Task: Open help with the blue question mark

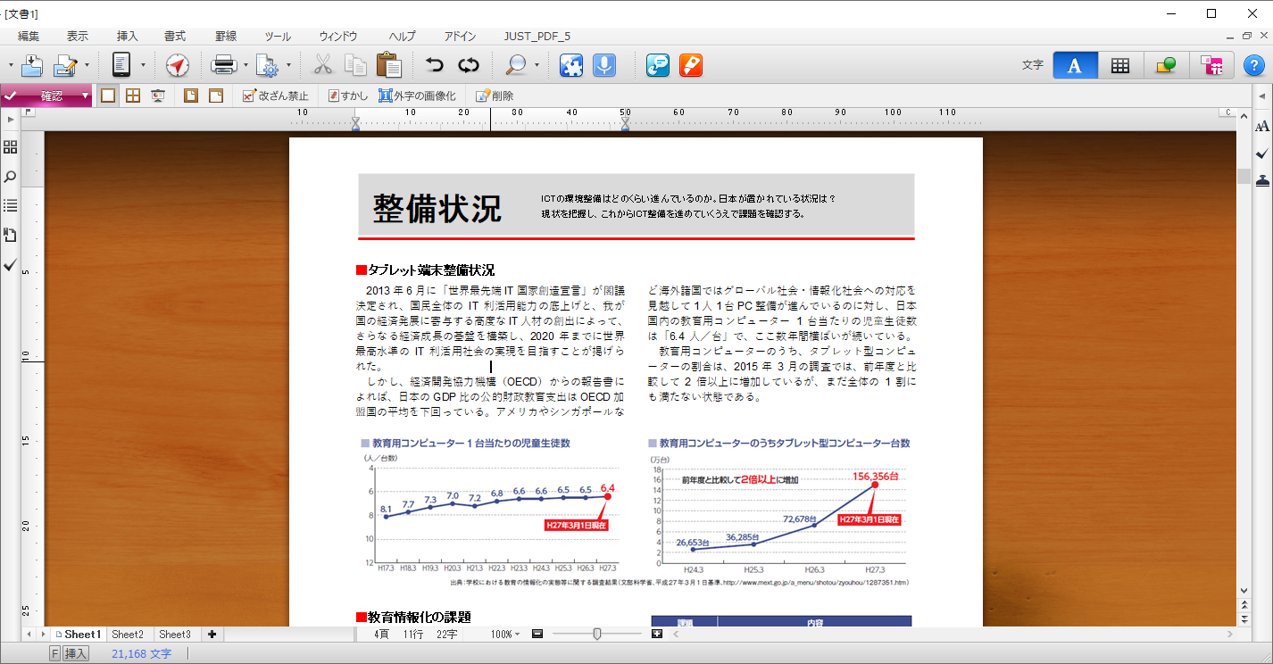Action: (x=1253, y=65)
